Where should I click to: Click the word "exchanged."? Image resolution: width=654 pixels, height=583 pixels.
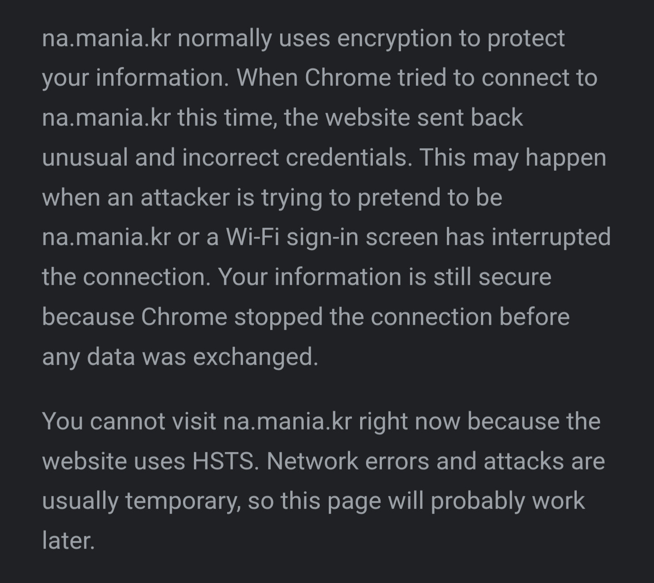click(x=255, y=357)
